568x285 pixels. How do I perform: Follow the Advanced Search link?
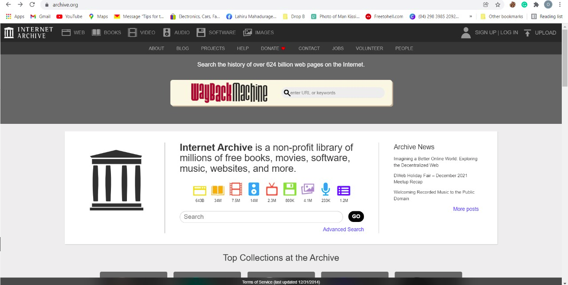[x=343, y=230]
